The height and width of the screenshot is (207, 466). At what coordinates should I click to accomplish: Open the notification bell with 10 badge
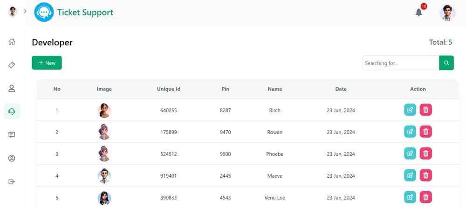coord(419,12)
